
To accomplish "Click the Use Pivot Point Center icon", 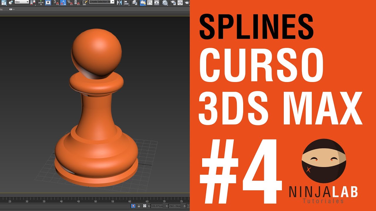I will click(x=33, y=2).
